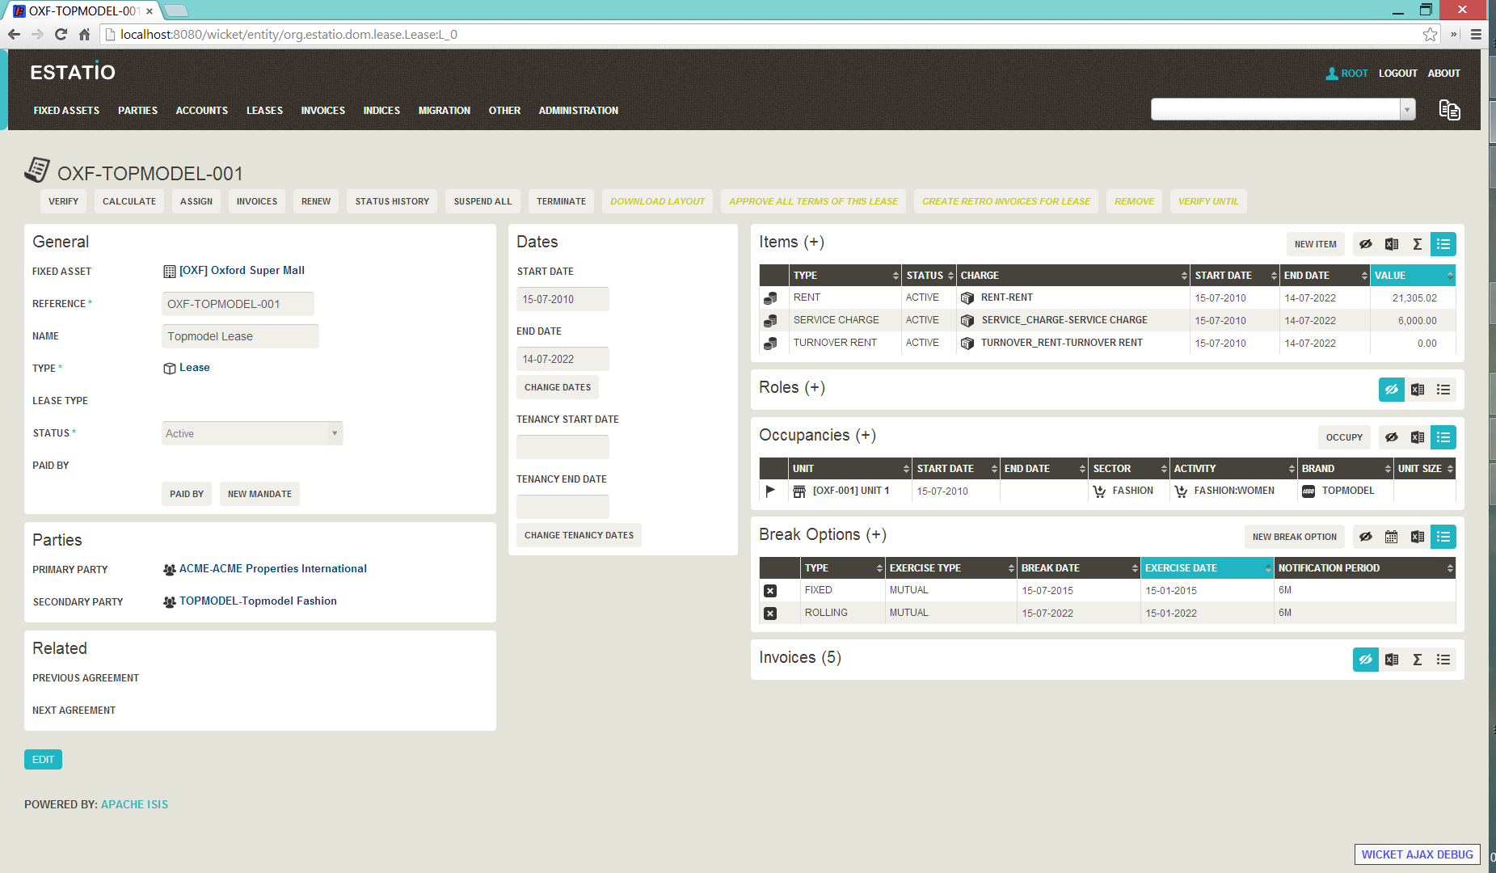Screen dimensions: 1496x873
Task: Open the Status dropdown showing Active
Action: [252, 433]
